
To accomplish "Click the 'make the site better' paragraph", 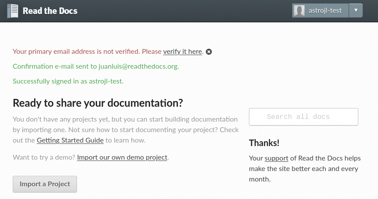I will [x=303, y=168].
